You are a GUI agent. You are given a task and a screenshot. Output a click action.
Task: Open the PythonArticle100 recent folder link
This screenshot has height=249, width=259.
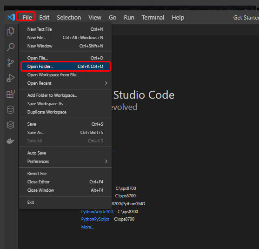coord(97,212)
